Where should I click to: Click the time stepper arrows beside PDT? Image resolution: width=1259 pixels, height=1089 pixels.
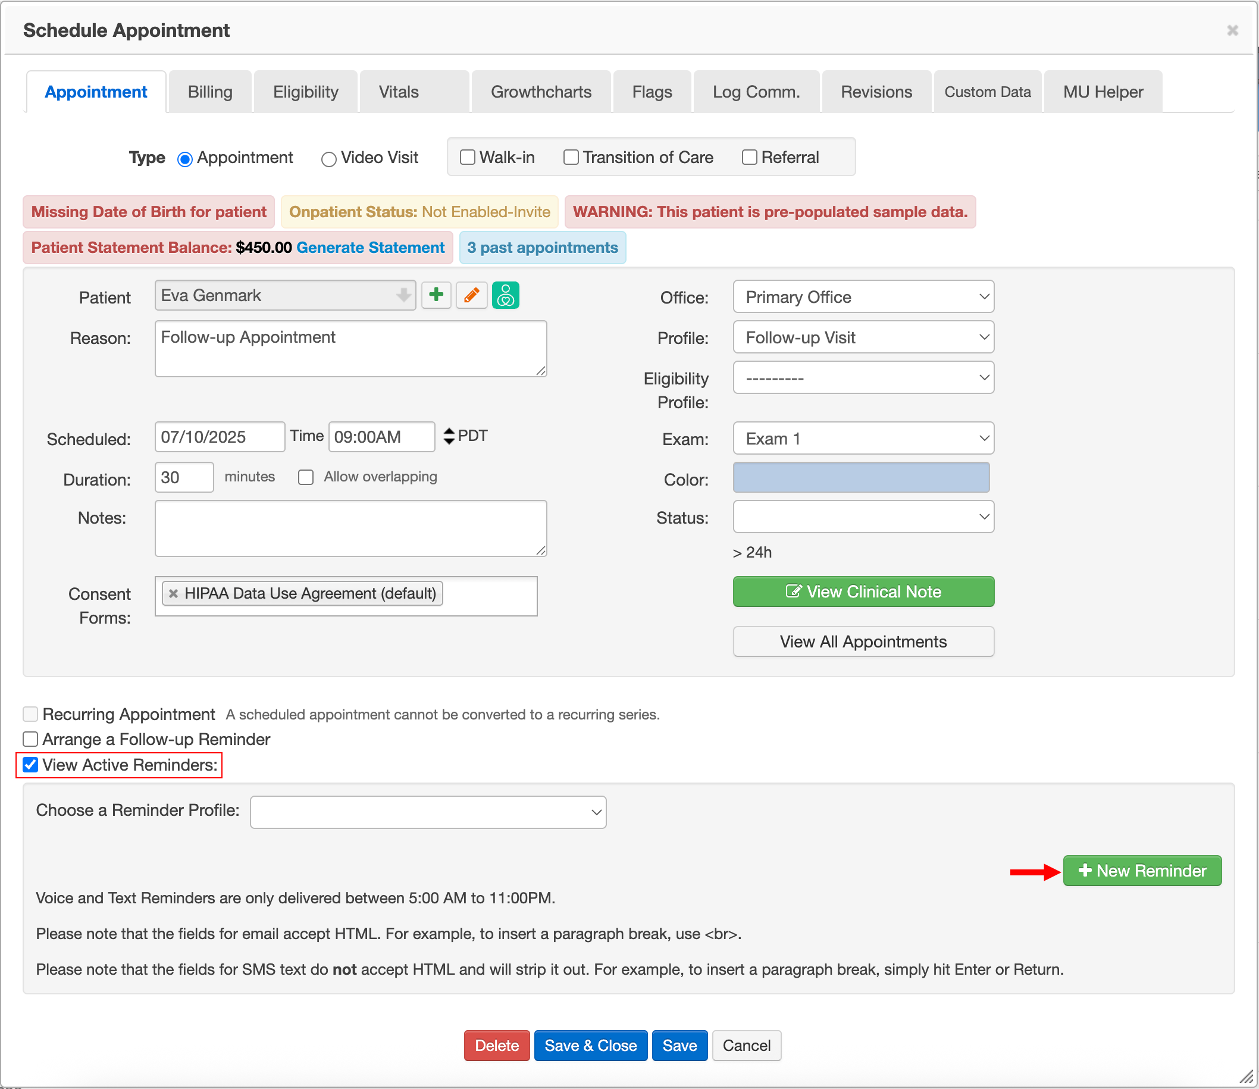[449, 436]
